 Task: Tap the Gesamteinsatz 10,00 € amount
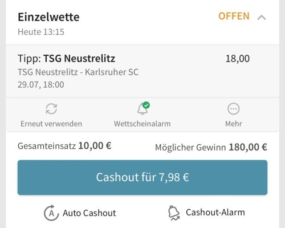point(95,146)
